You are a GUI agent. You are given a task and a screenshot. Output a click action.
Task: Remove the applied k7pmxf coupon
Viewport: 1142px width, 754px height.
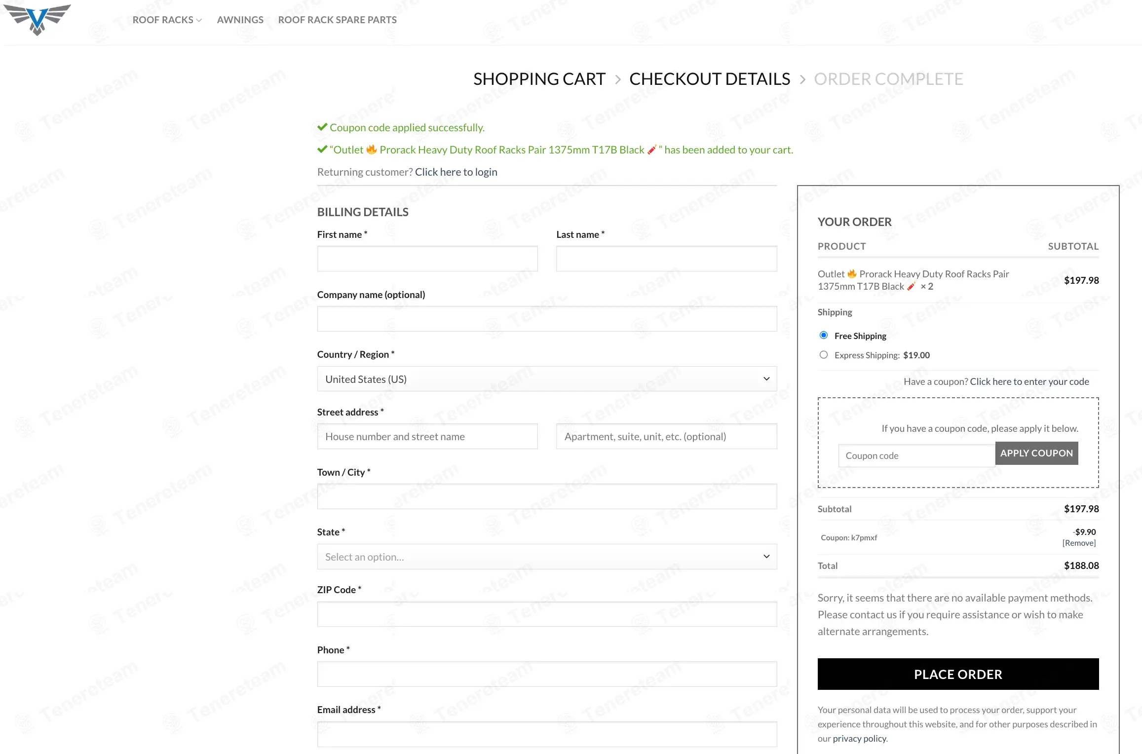pyautogui.click(x=1079, y=543)
